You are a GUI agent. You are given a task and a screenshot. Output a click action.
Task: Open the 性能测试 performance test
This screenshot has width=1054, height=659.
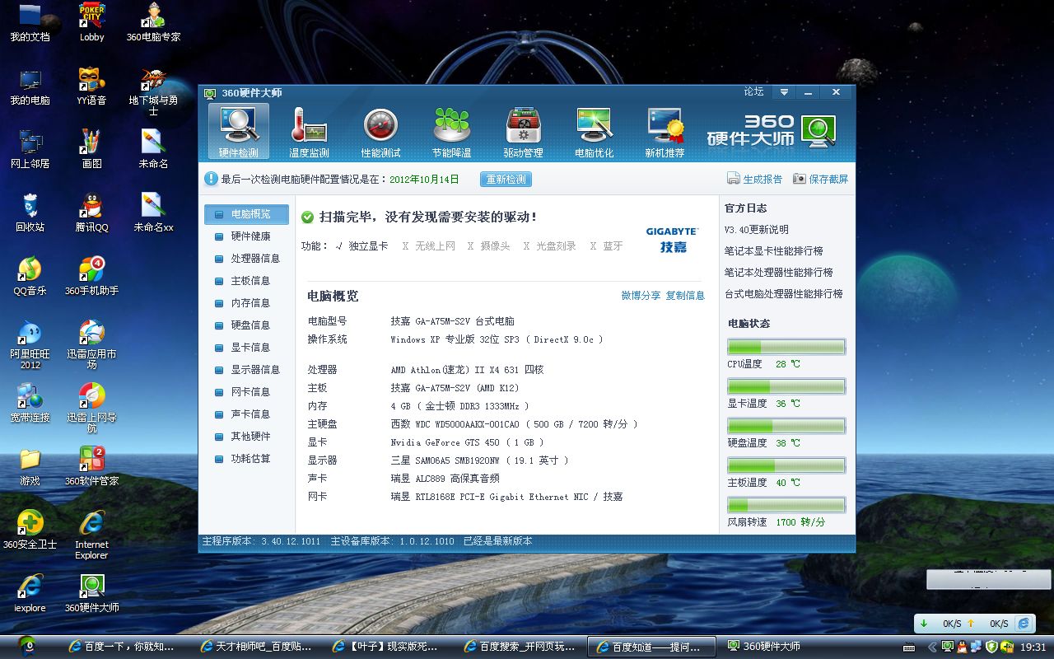380,131
